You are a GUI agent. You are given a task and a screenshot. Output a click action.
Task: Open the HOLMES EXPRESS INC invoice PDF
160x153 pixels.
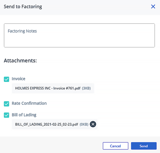(x=48, y=88)
